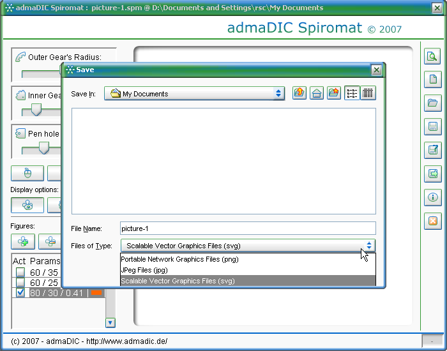
Task: Uncheck the 80 / 30 / 0.41 figure
Action: click(20, 292)
